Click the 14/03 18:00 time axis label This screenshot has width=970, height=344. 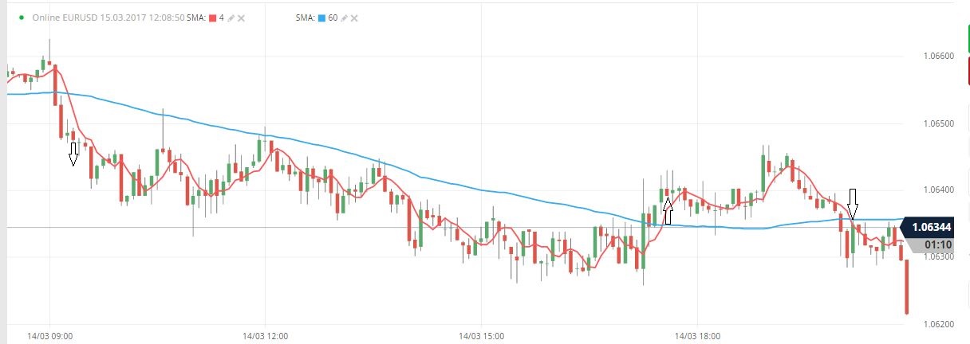tap(696, 336)
